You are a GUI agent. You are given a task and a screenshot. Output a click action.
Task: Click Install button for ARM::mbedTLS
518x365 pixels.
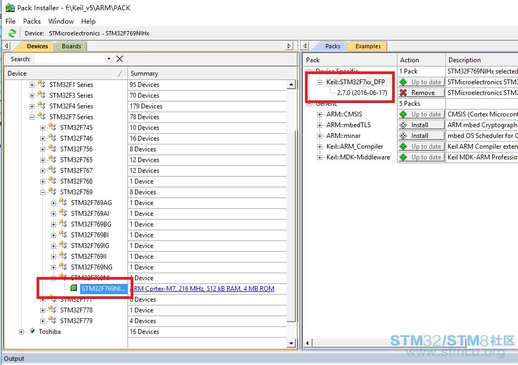(x=421, y=125)
